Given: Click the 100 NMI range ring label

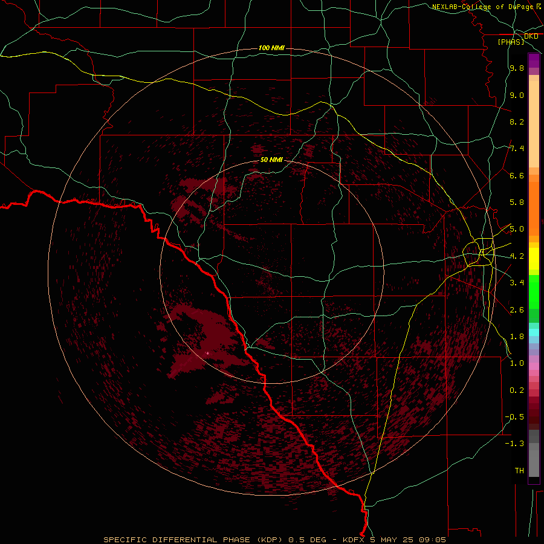Looking at the screenshot, I should (x=271, y=48).
